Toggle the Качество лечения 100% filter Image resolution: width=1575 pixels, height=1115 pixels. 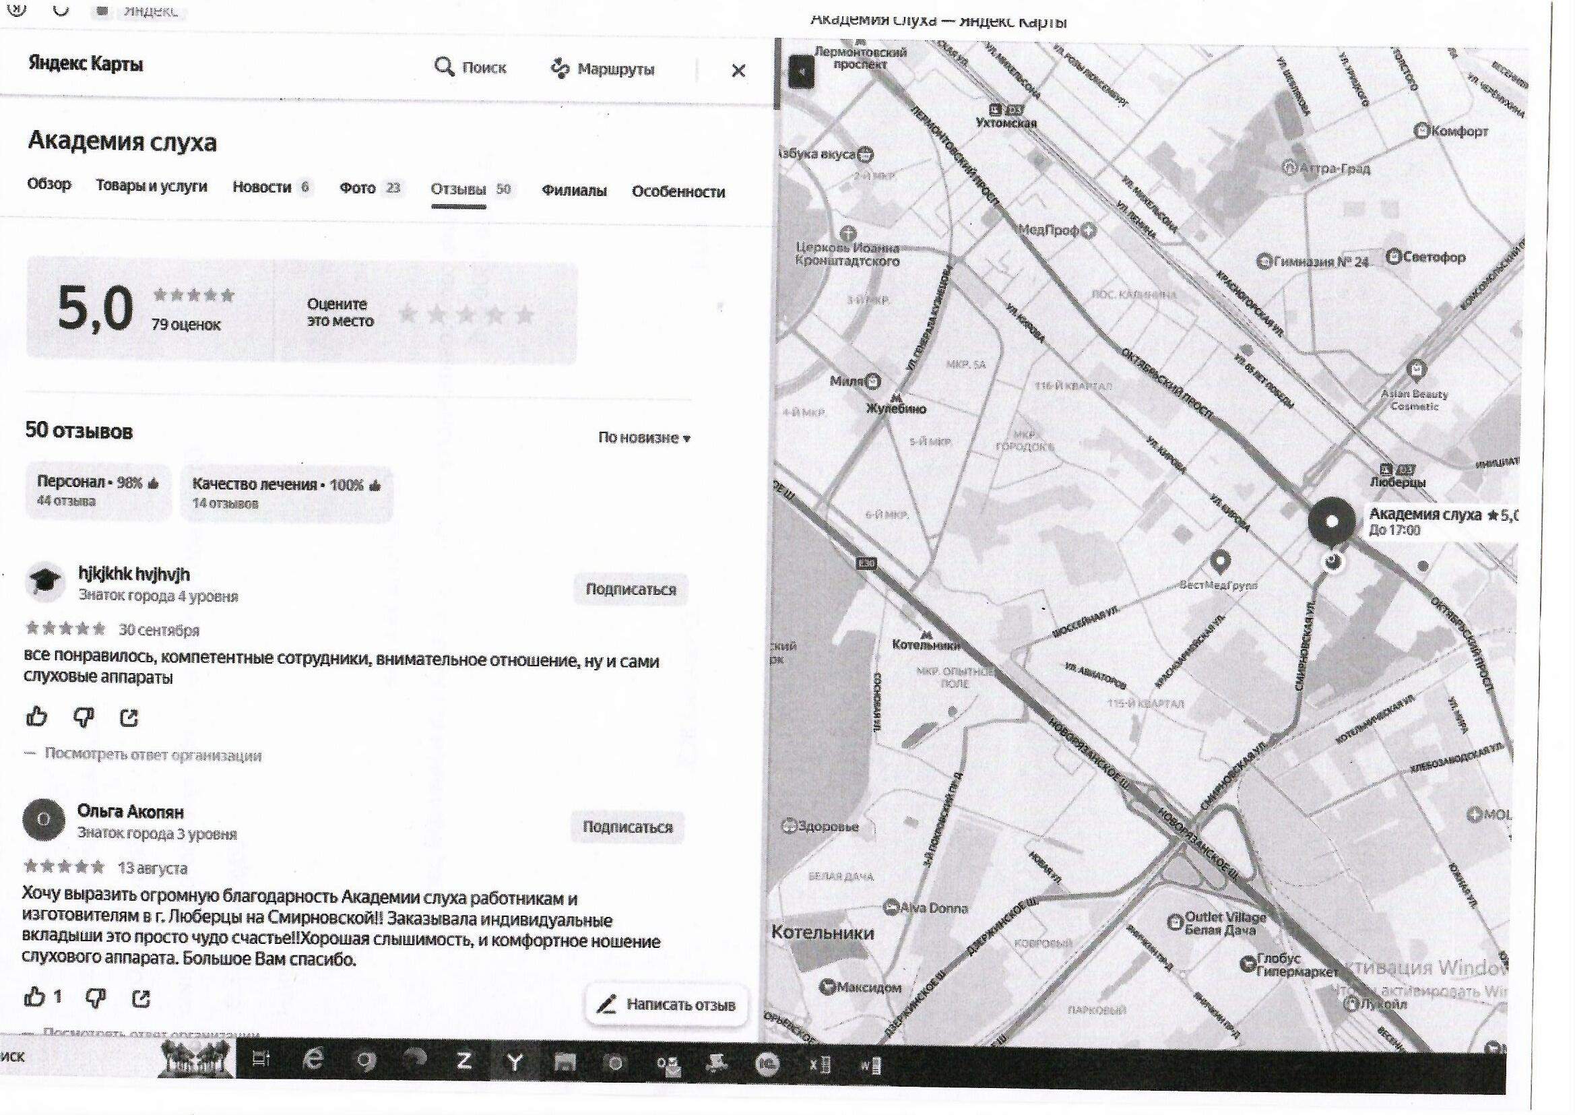tap(286, 493)
